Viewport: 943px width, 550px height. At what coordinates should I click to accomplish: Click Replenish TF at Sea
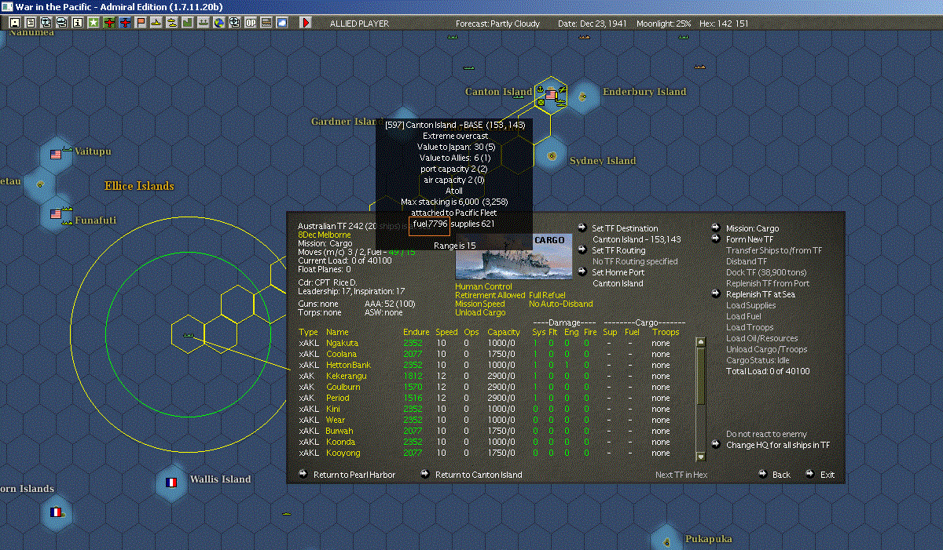click(761, 295)
